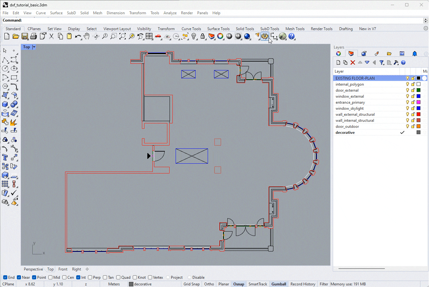
Task: Switch to the Perspective viewport tab
Action: pos(33,269)
